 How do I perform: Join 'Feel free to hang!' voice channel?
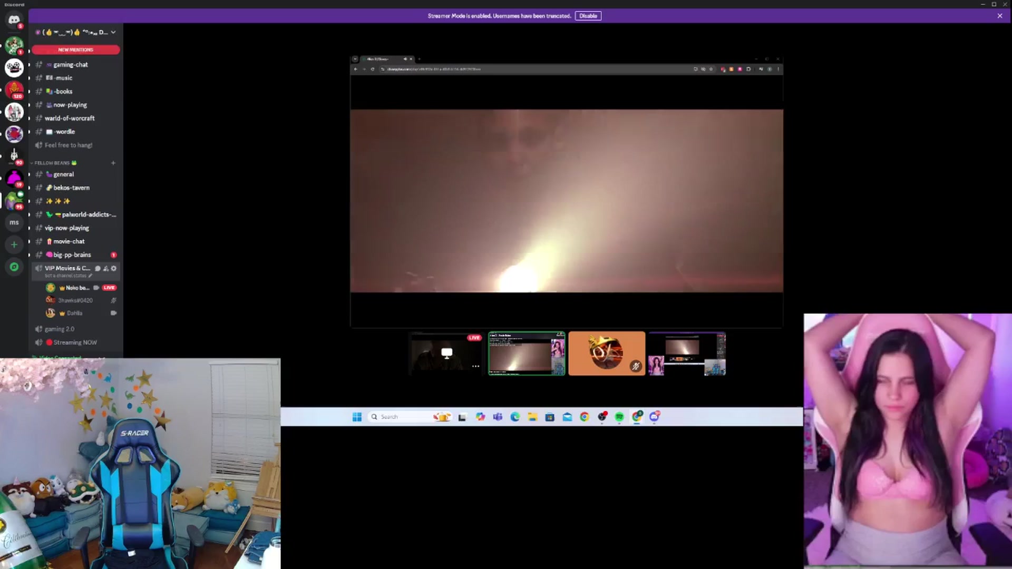click(x=75, y=145)
